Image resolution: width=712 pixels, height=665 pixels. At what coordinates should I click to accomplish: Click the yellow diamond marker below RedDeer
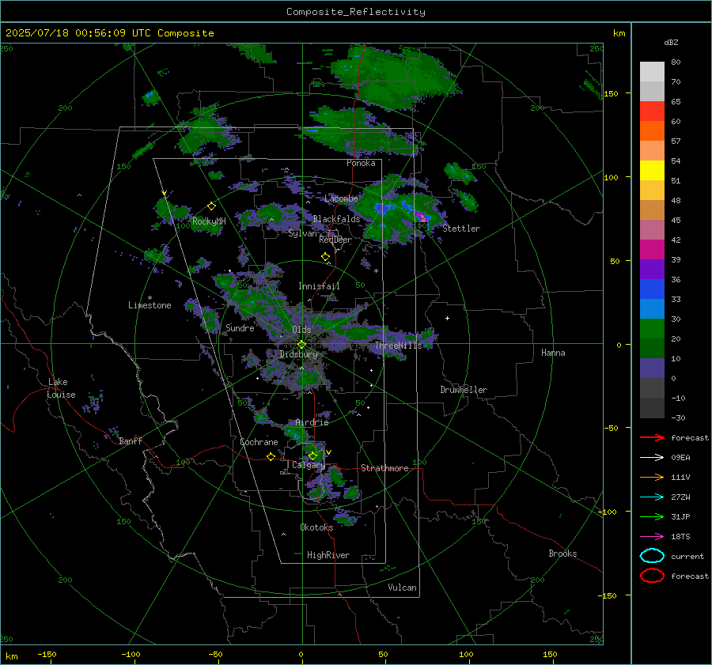point(325,257)
